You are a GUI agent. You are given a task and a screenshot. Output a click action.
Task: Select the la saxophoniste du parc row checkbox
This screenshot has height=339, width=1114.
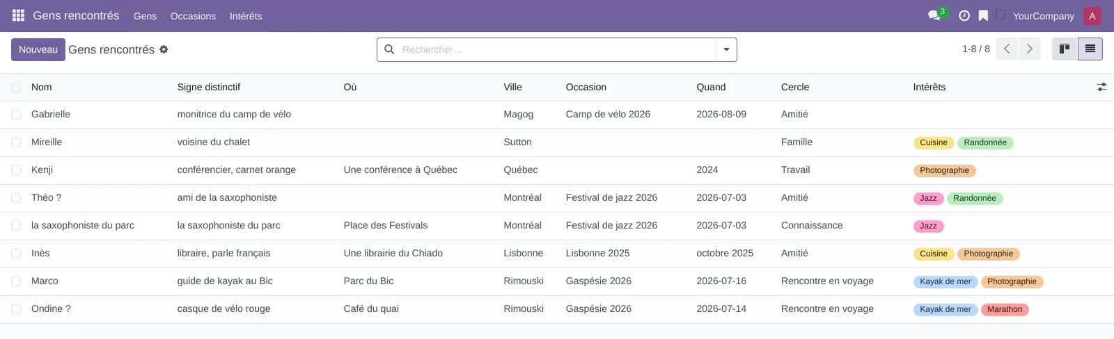[x=16, y=226]
